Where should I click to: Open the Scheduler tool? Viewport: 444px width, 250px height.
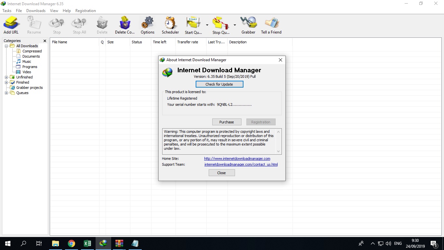point(170,25)
